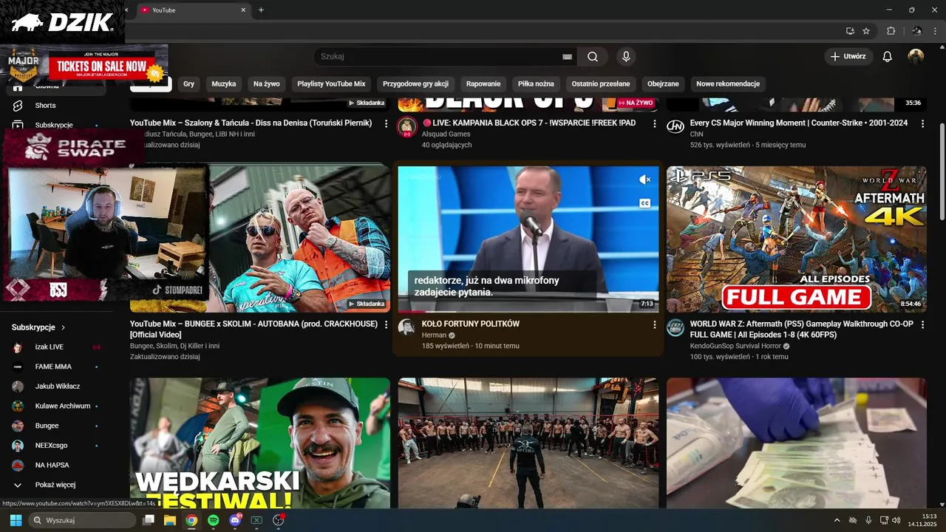946x532 pixels.
Task: Open Discord from taskbar
Action: click(235, 520)
